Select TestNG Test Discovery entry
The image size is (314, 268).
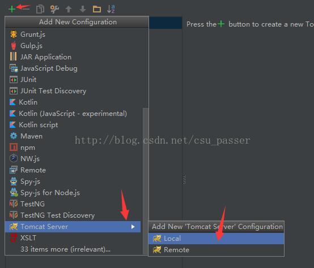coord(73,215)
